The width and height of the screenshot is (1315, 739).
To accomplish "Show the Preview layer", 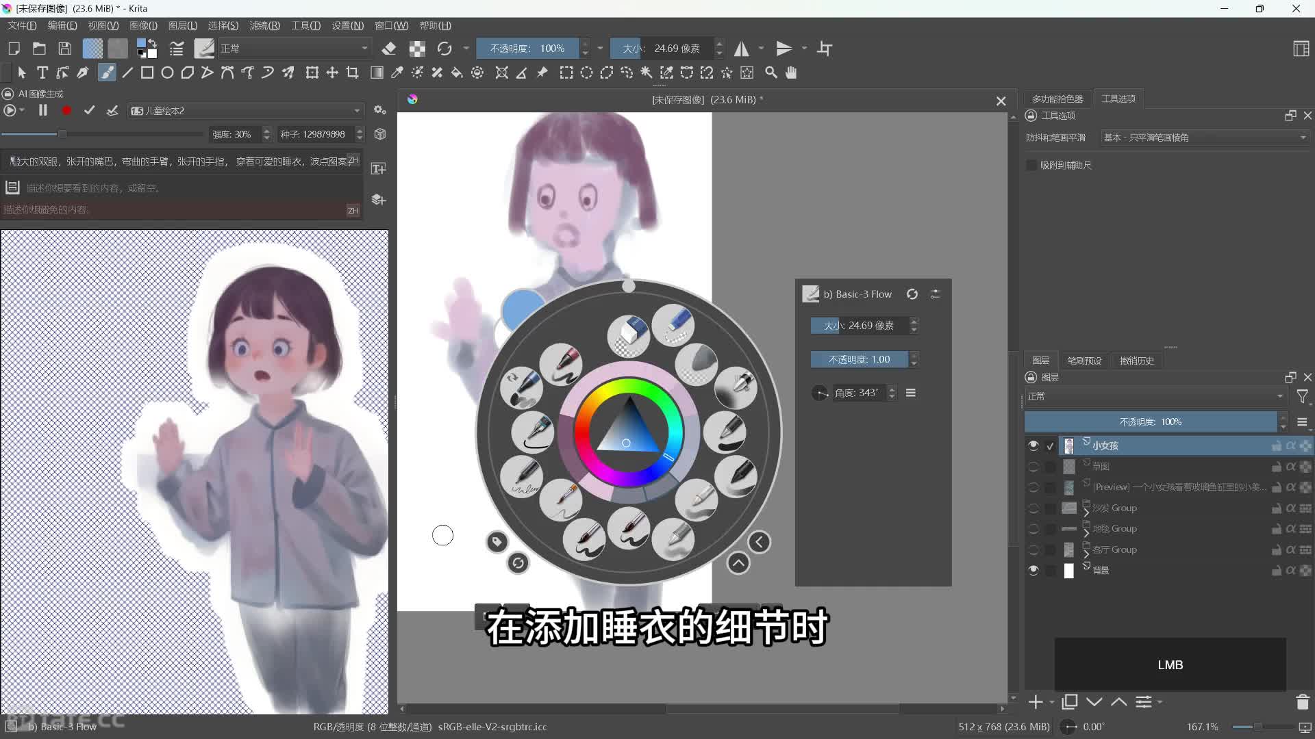I will tap(1034, 487).
